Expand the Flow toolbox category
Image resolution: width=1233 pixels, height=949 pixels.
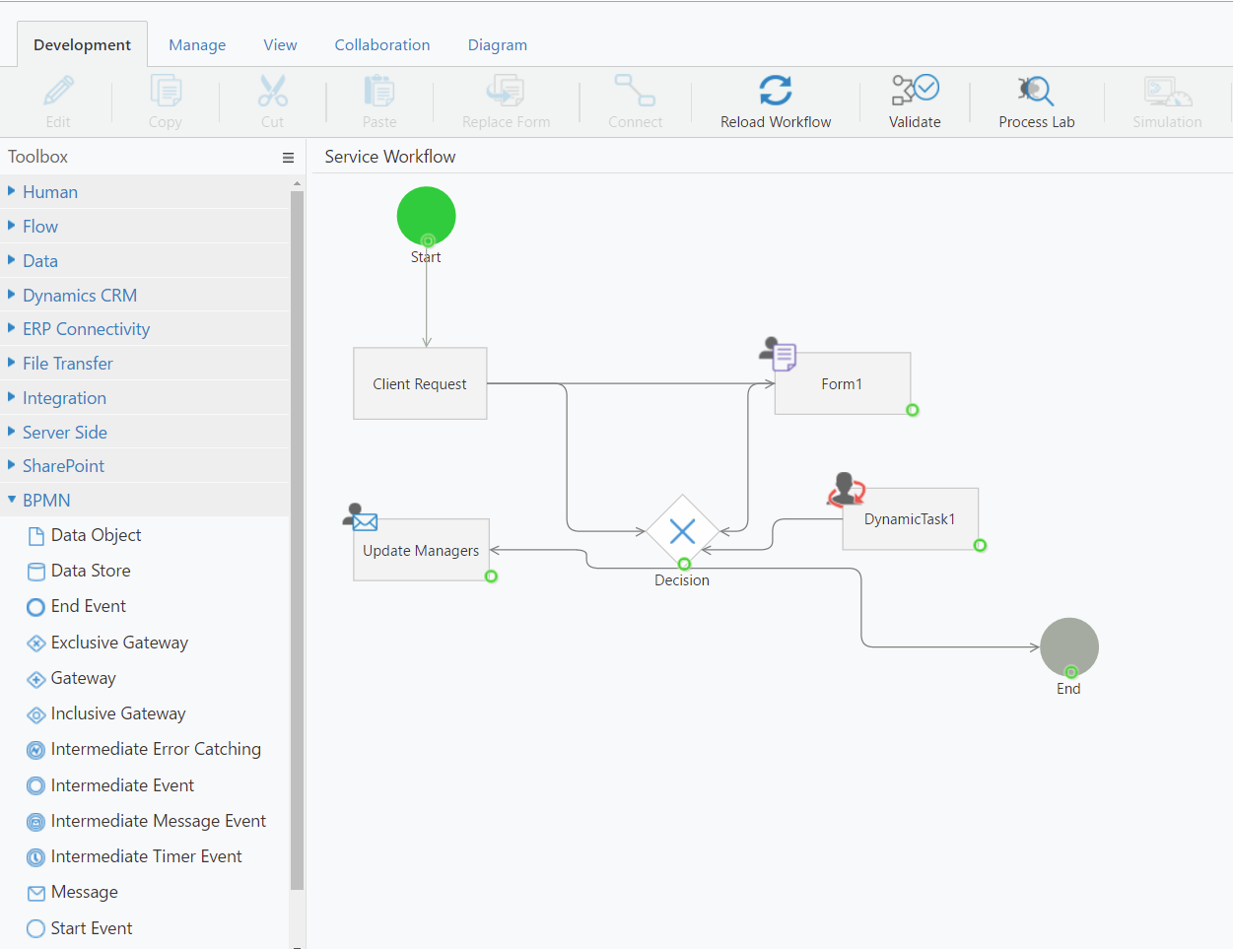(x=145, y=227)
